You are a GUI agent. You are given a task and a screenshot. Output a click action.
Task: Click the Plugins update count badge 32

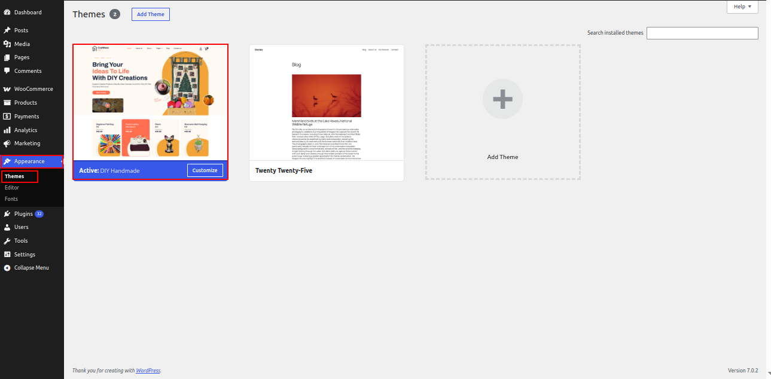point(39,213)
